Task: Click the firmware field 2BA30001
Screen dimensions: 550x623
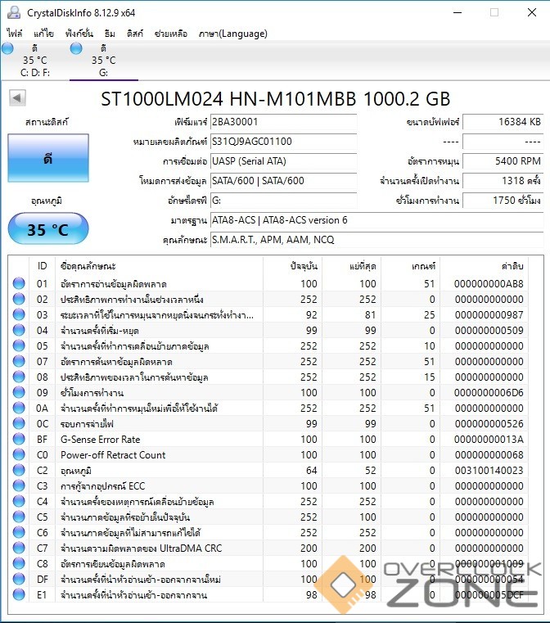Action: pos(283,122)
